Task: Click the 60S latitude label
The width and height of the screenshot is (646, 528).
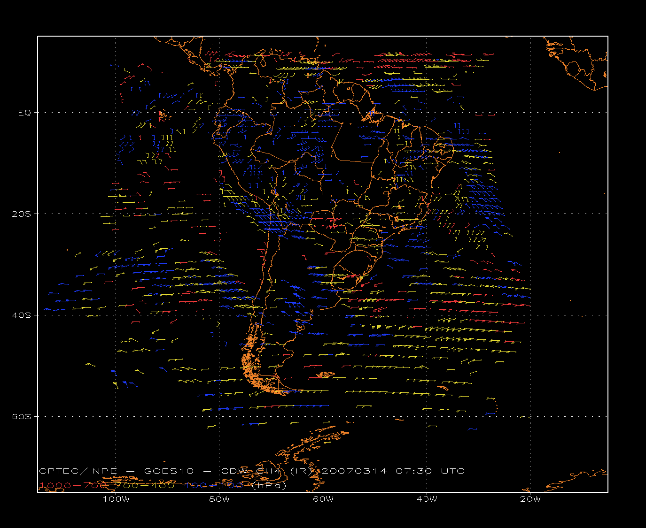Action: 21,416
